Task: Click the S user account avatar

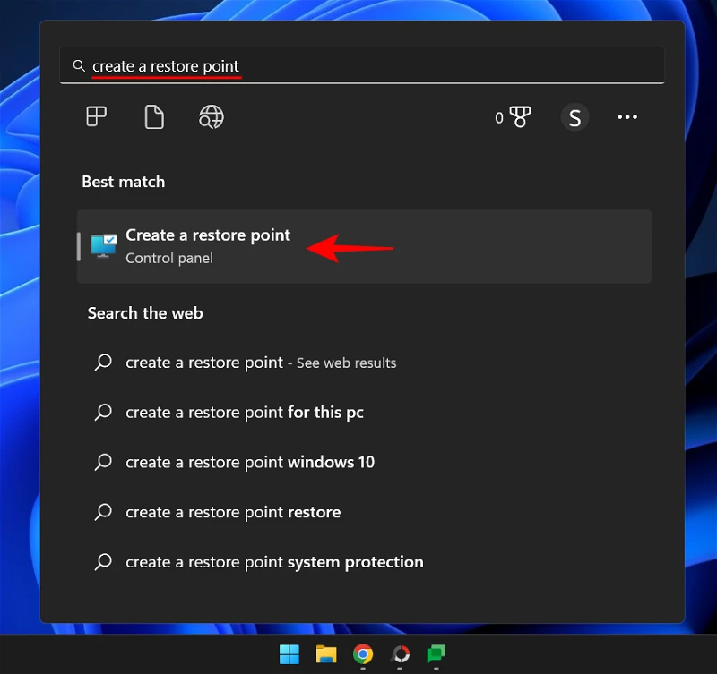Action: click(574, 117)
